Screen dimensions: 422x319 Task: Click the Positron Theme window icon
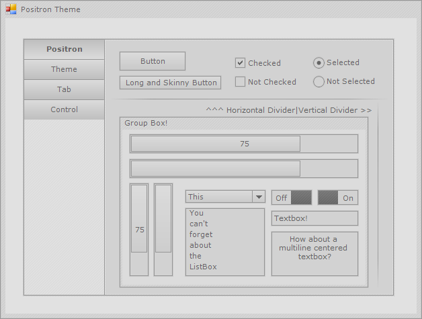coord(11,9)
